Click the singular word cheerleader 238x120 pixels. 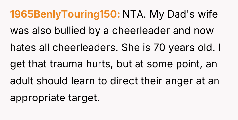click(x=141, y=31)
